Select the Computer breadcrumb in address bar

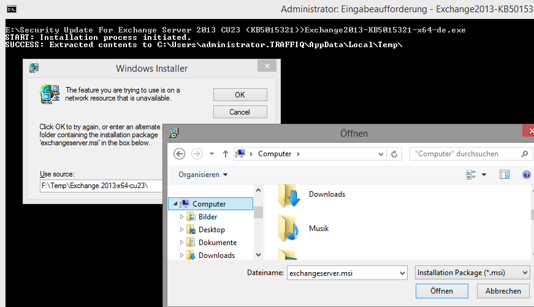pyautogui.click(x=275, y=154)
